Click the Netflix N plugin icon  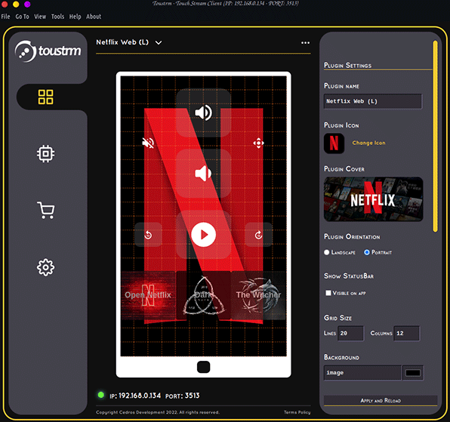coord(334,143)
